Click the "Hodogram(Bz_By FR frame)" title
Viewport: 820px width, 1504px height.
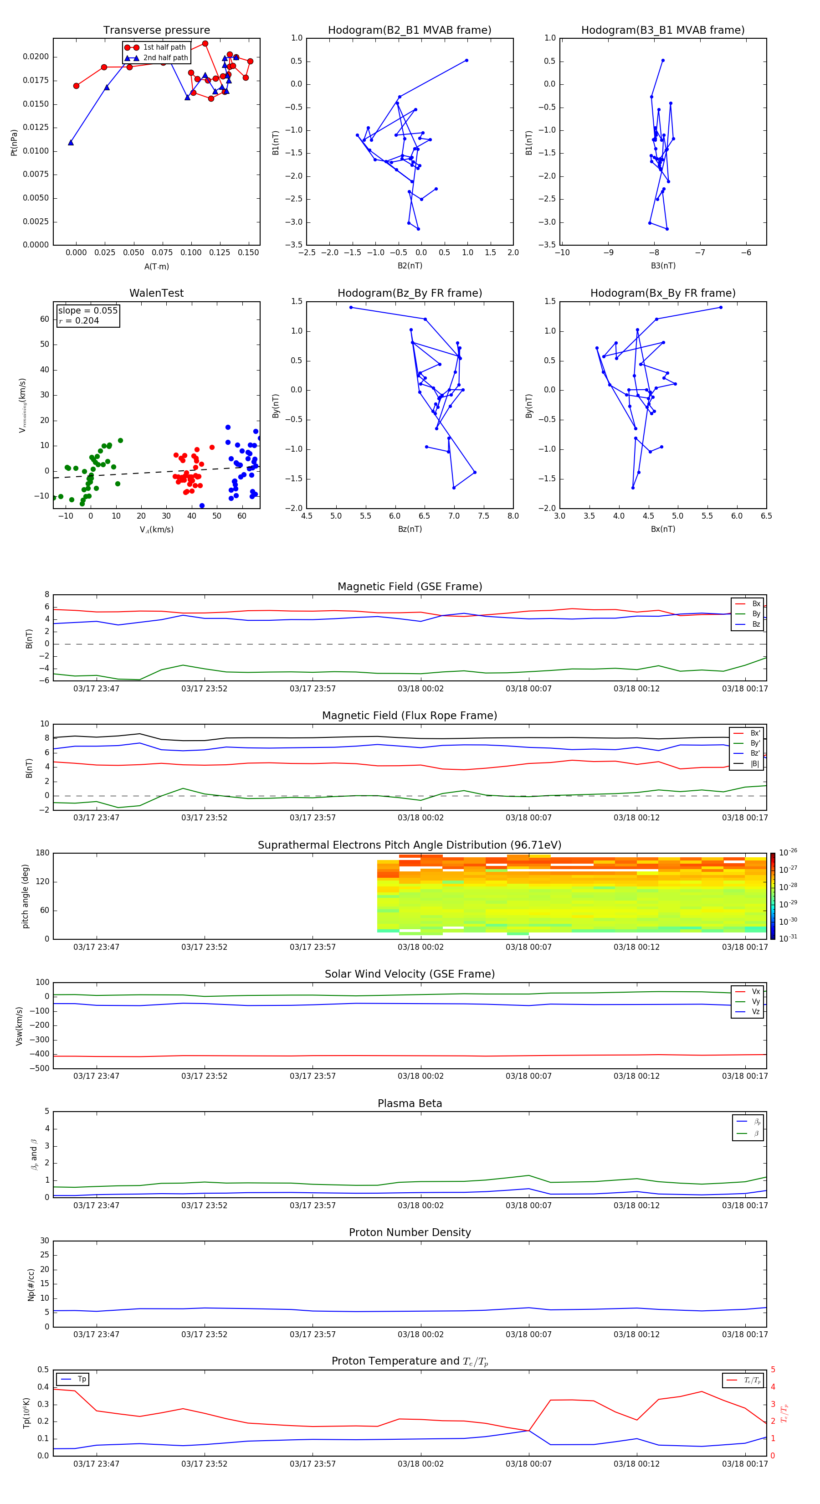(x=410, y=293)
